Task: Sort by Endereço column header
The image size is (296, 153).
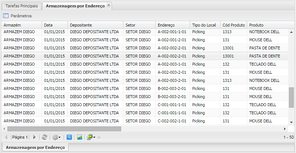Action: click(173, 25)
